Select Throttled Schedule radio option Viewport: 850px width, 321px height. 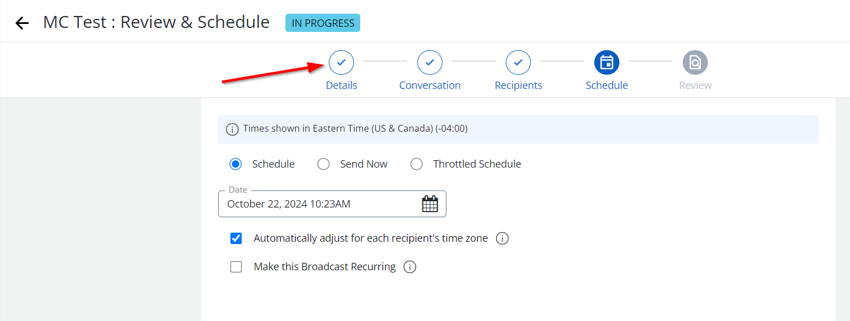tap(417, 164)
